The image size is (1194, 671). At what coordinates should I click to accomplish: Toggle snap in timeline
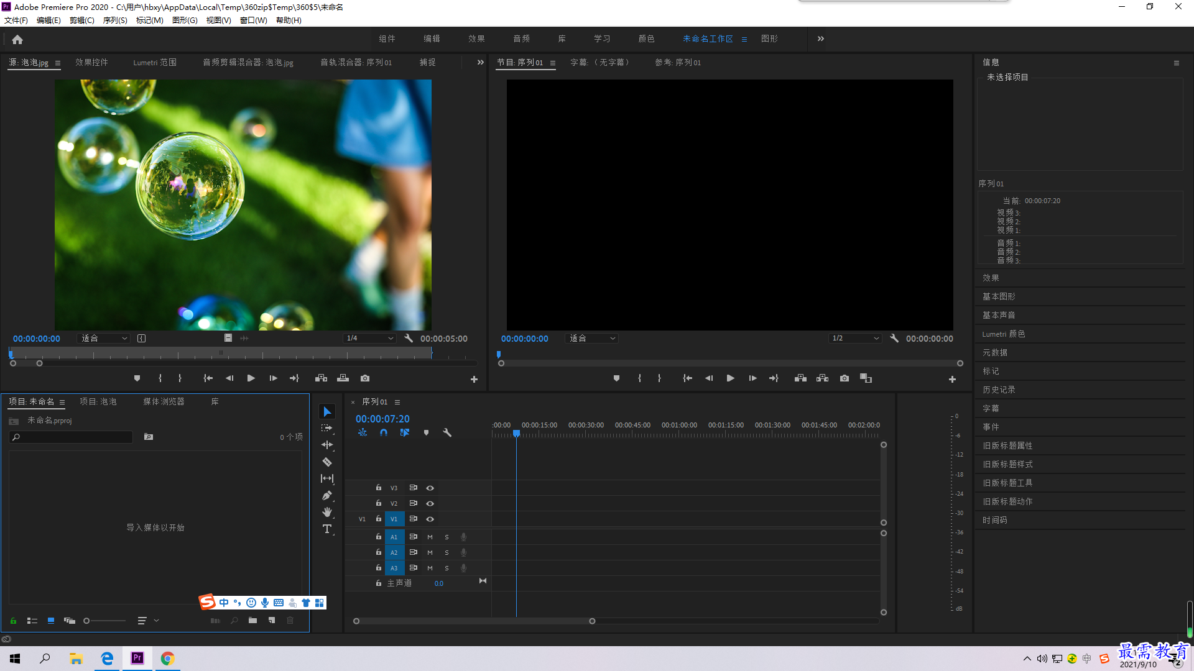coord(384,432)
